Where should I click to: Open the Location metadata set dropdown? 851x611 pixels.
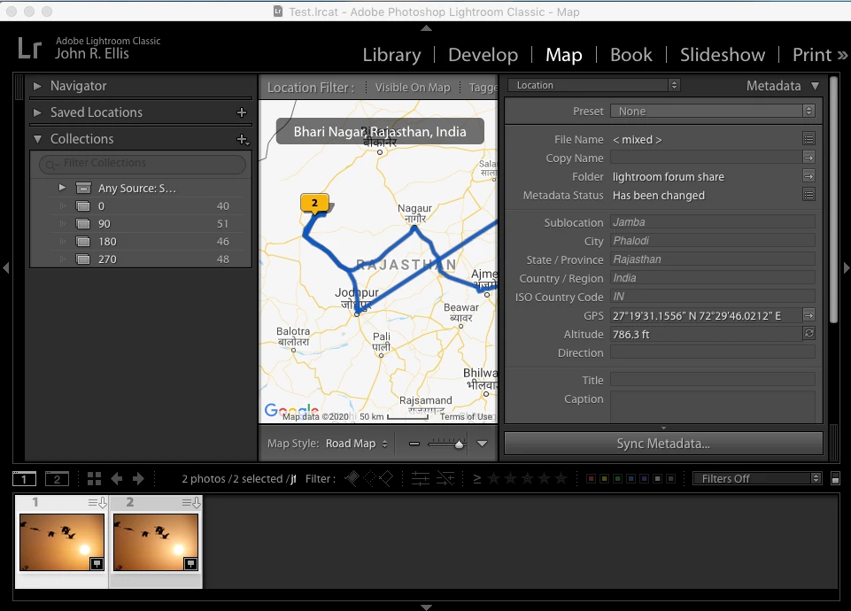(x=593, y=85)
